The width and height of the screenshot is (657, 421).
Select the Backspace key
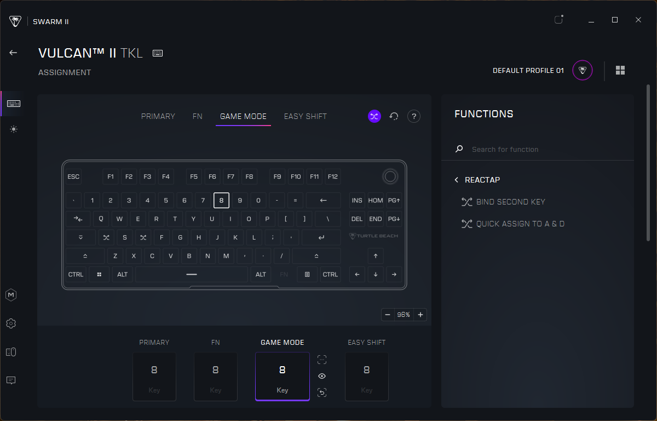[323, 200]
